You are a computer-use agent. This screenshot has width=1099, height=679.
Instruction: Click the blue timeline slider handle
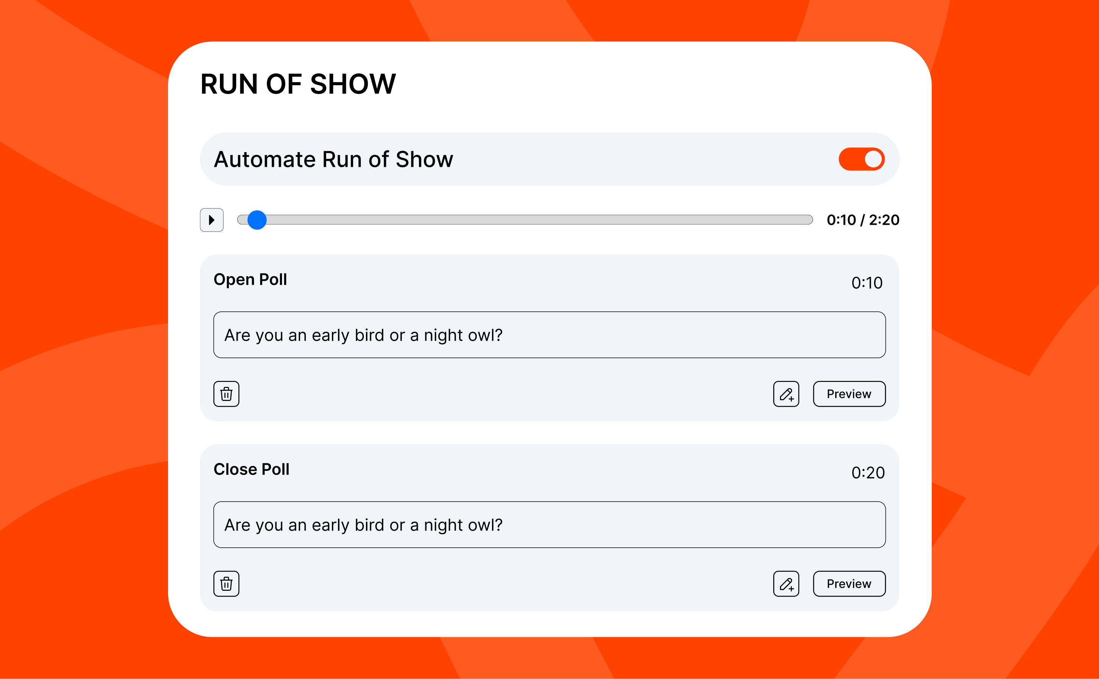point(257,220)
